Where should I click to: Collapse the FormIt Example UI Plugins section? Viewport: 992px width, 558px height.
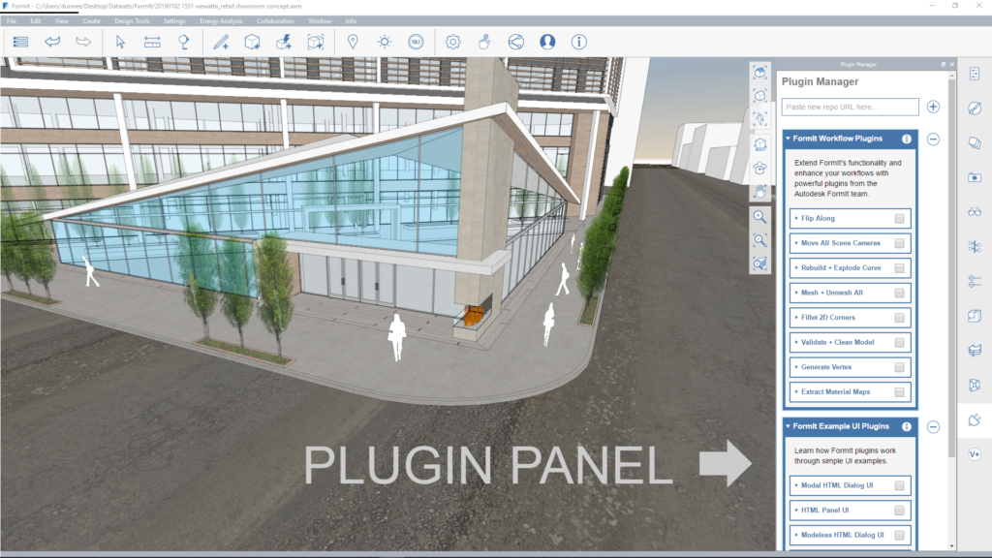coord(788,426)
